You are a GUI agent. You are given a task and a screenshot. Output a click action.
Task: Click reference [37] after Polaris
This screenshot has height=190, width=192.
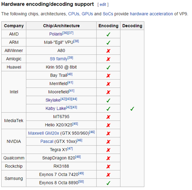(x=71, y=33)
